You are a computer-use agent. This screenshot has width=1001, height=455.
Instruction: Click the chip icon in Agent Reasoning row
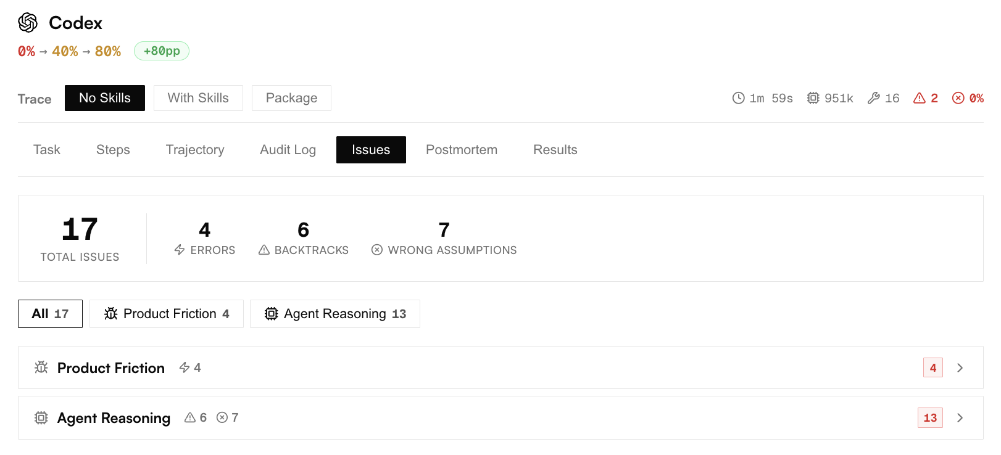41,418
